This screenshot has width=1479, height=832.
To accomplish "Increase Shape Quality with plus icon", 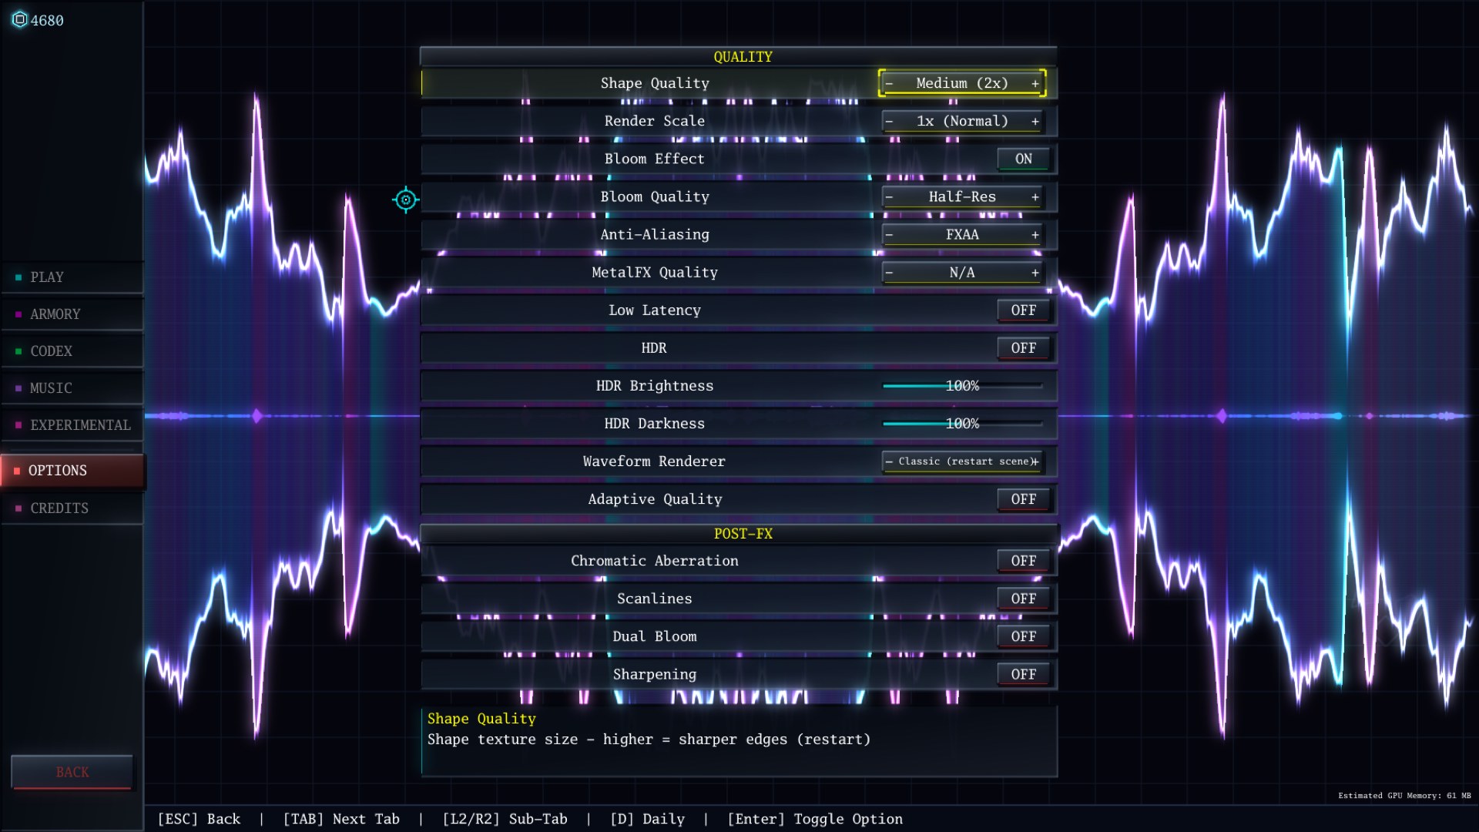I will (x=1035, y=83).
